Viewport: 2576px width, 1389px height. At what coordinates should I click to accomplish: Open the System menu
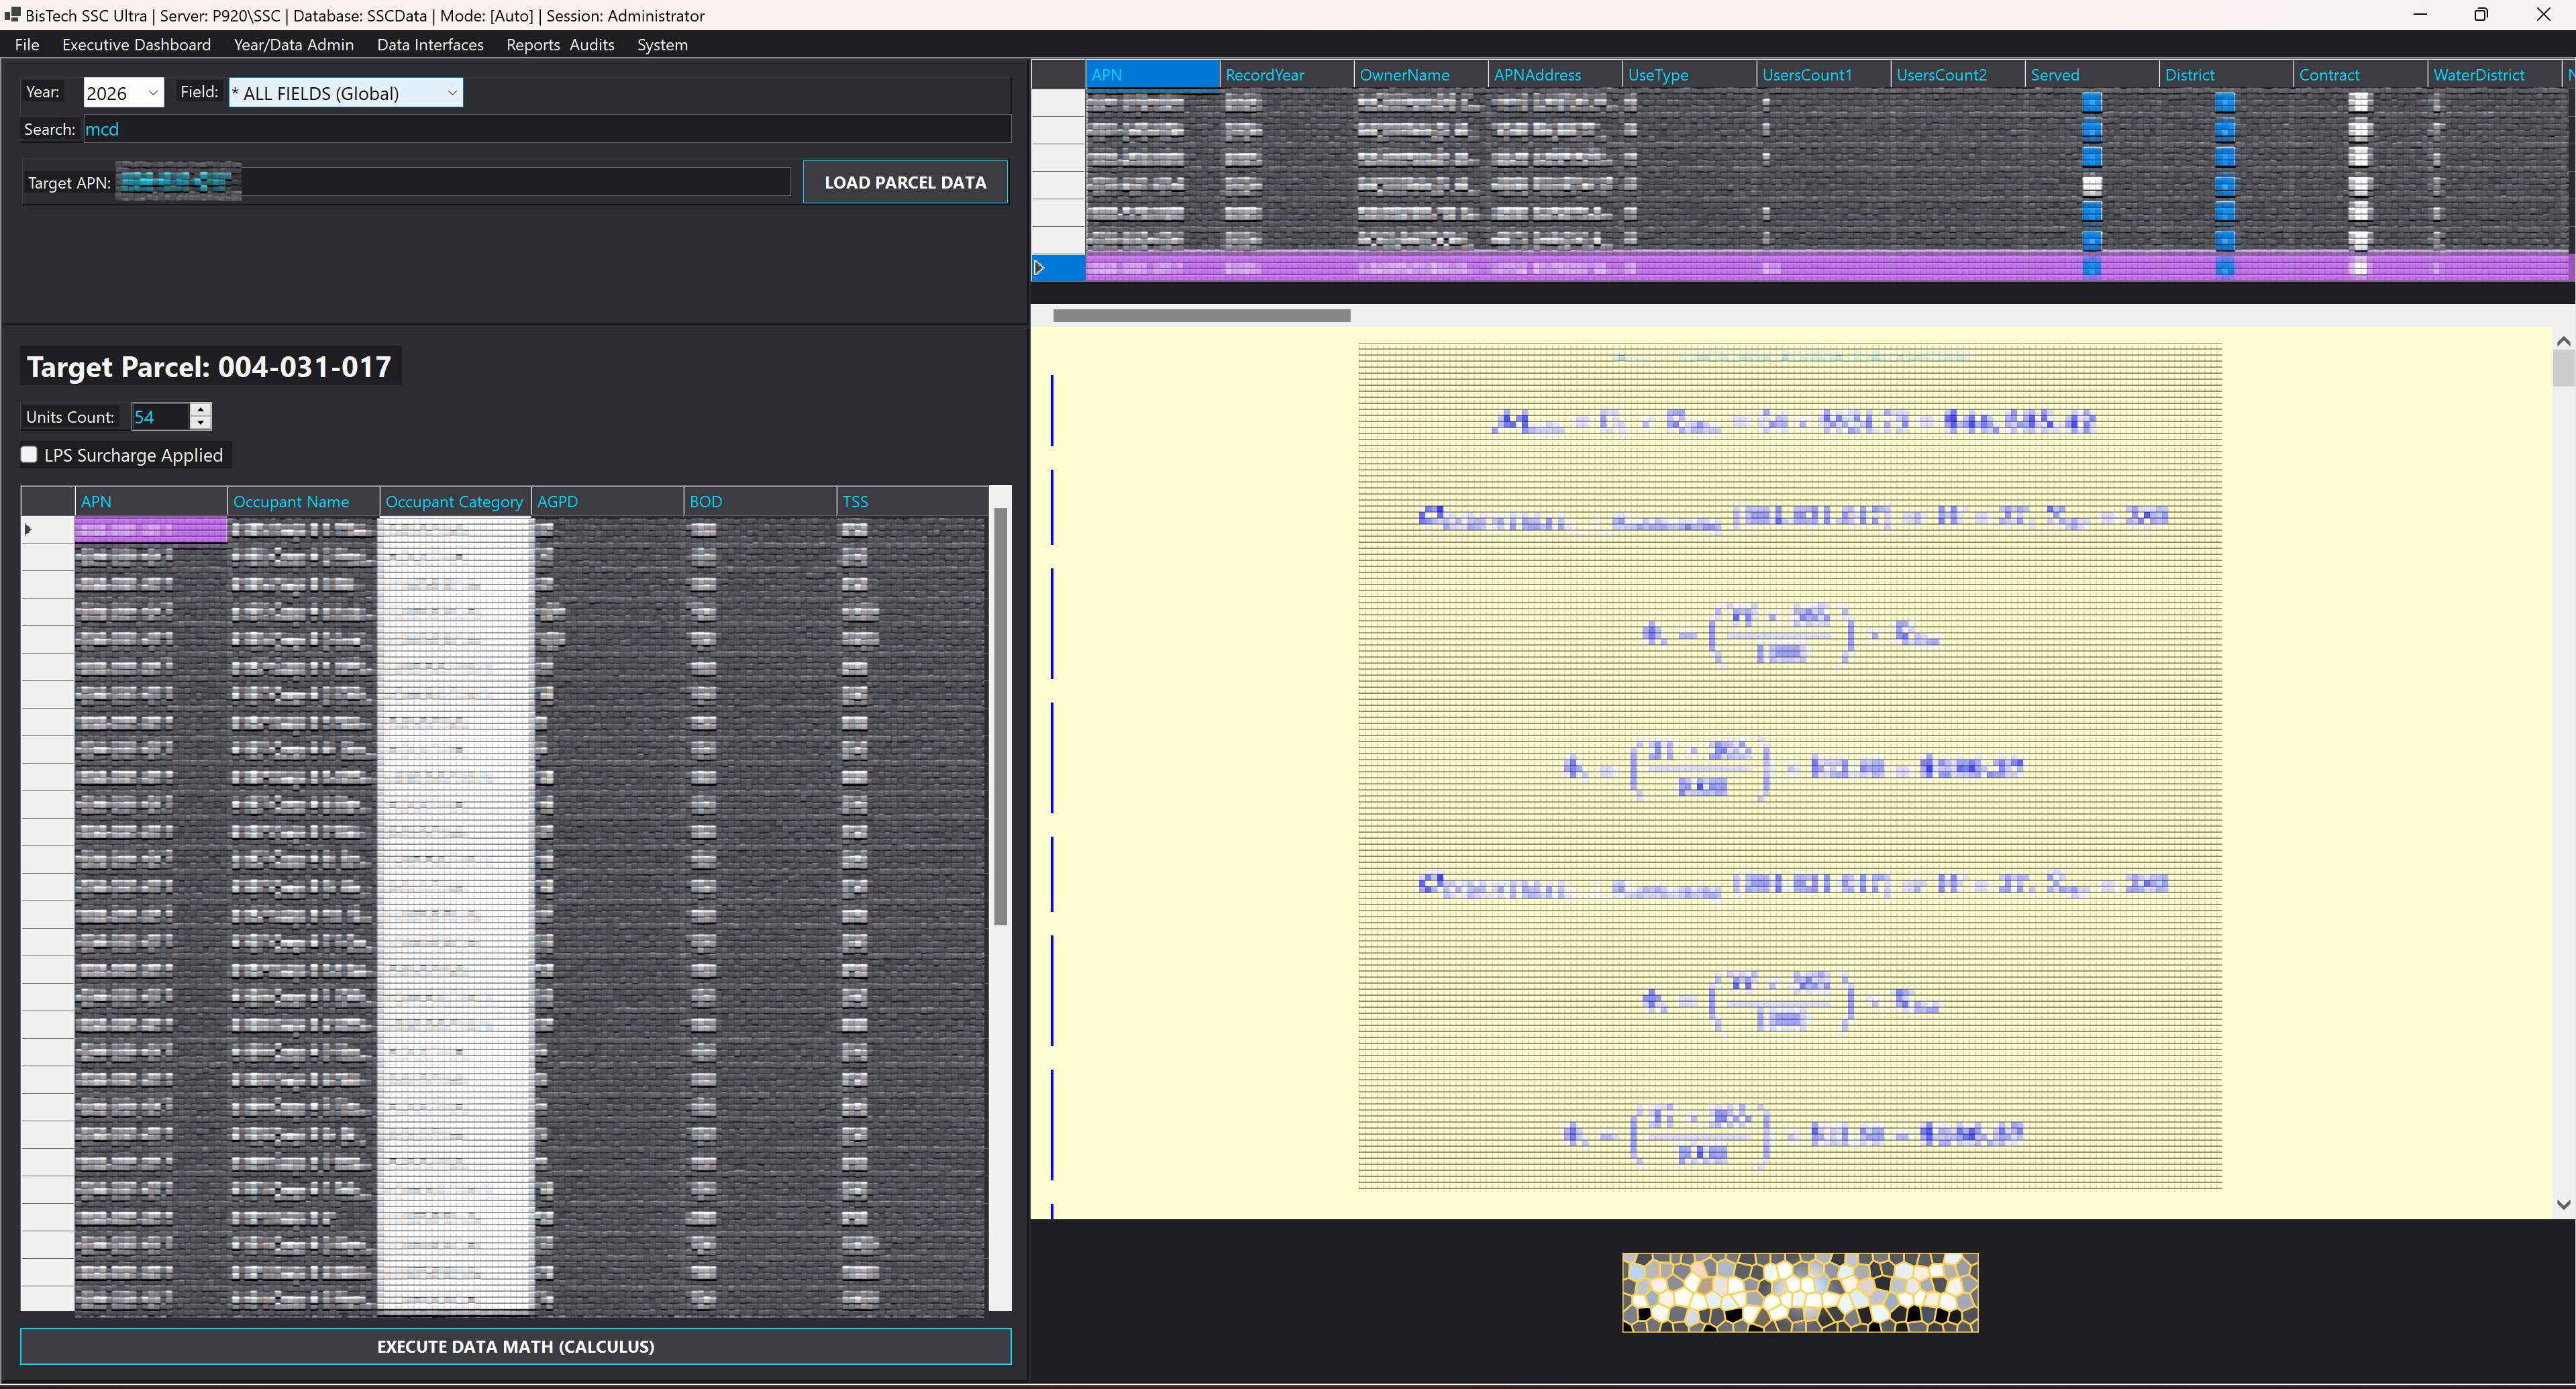pyautogui.click(x=662, y=44)
